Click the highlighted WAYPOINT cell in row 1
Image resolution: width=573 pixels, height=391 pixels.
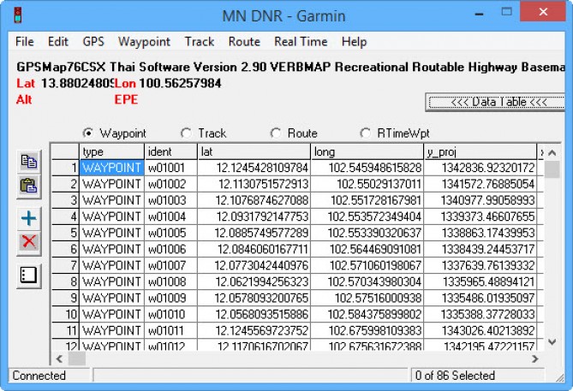[112, 168]
